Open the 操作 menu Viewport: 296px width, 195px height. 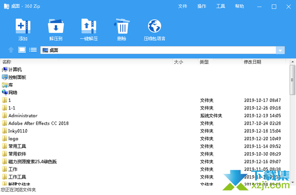pos(202,6)
